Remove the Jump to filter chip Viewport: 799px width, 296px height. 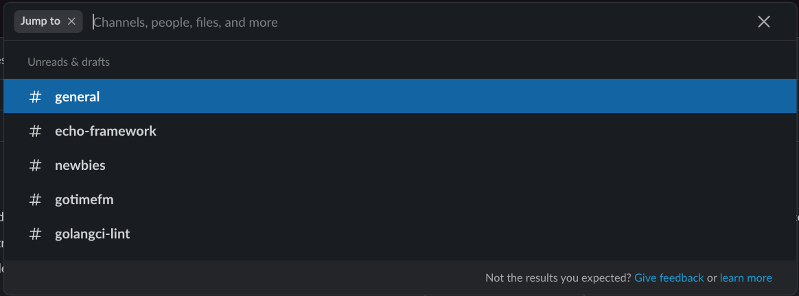point(71,21)
